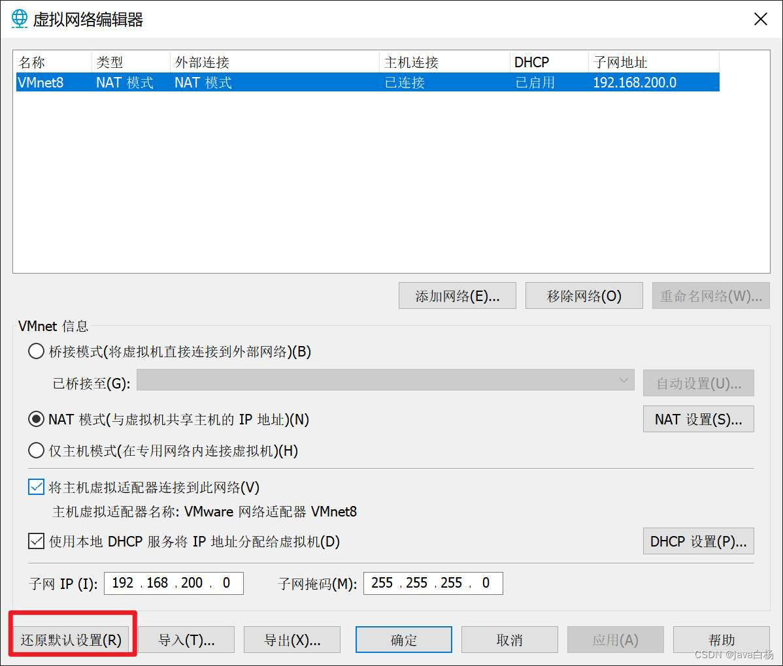Image resolution: width=783 pixels, height=666 pixels.
Task: Select NAT 模式 radio button
Action: click(x=36, y=419)
